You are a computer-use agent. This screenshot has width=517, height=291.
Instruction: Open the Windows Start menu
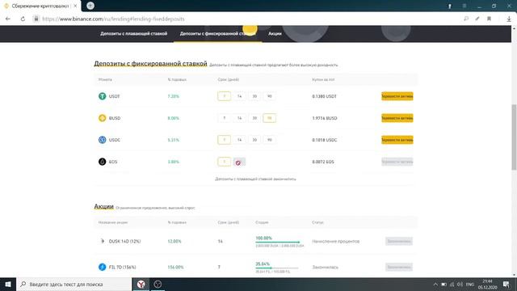pyautogui.click(x=8, y=284)
